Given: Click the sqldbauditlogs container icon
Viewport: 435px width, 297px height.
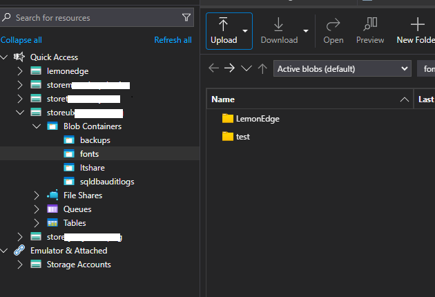Looking at the screenshot, I should pyautogui.click(x=69, y=181).
